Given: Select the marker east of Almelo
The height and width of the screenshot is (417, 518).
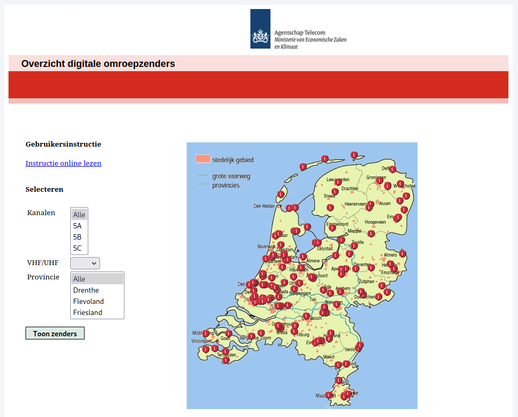Looking at the screenshot, I should tap(403, 253).
